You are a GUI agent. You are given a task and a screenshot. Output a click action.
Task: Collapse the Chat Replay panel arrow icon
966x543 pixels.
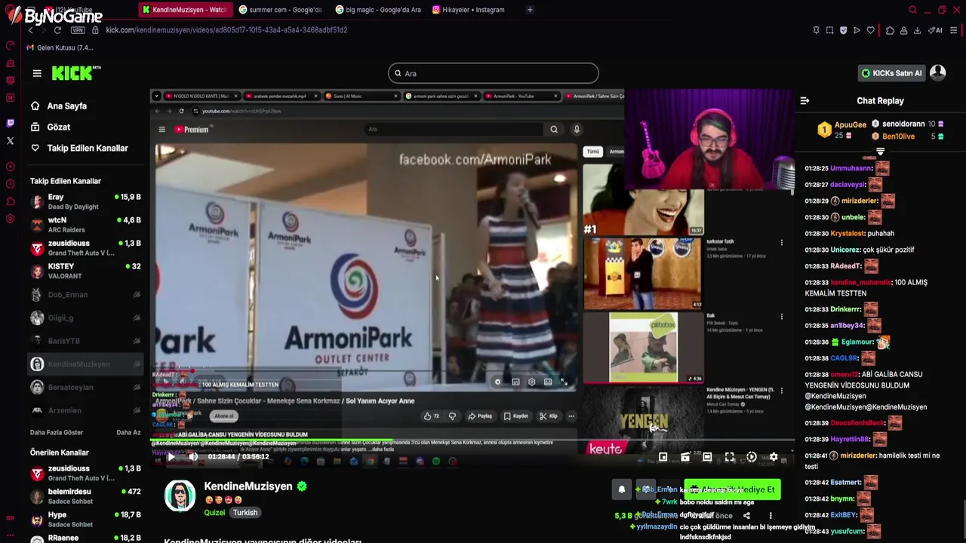pyautogui.click(x=804, y=100)
